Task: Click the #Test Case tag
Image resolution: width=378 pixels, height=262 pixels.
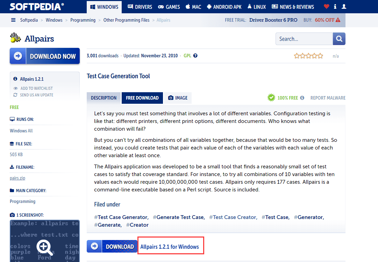Action: pos(276,217)
